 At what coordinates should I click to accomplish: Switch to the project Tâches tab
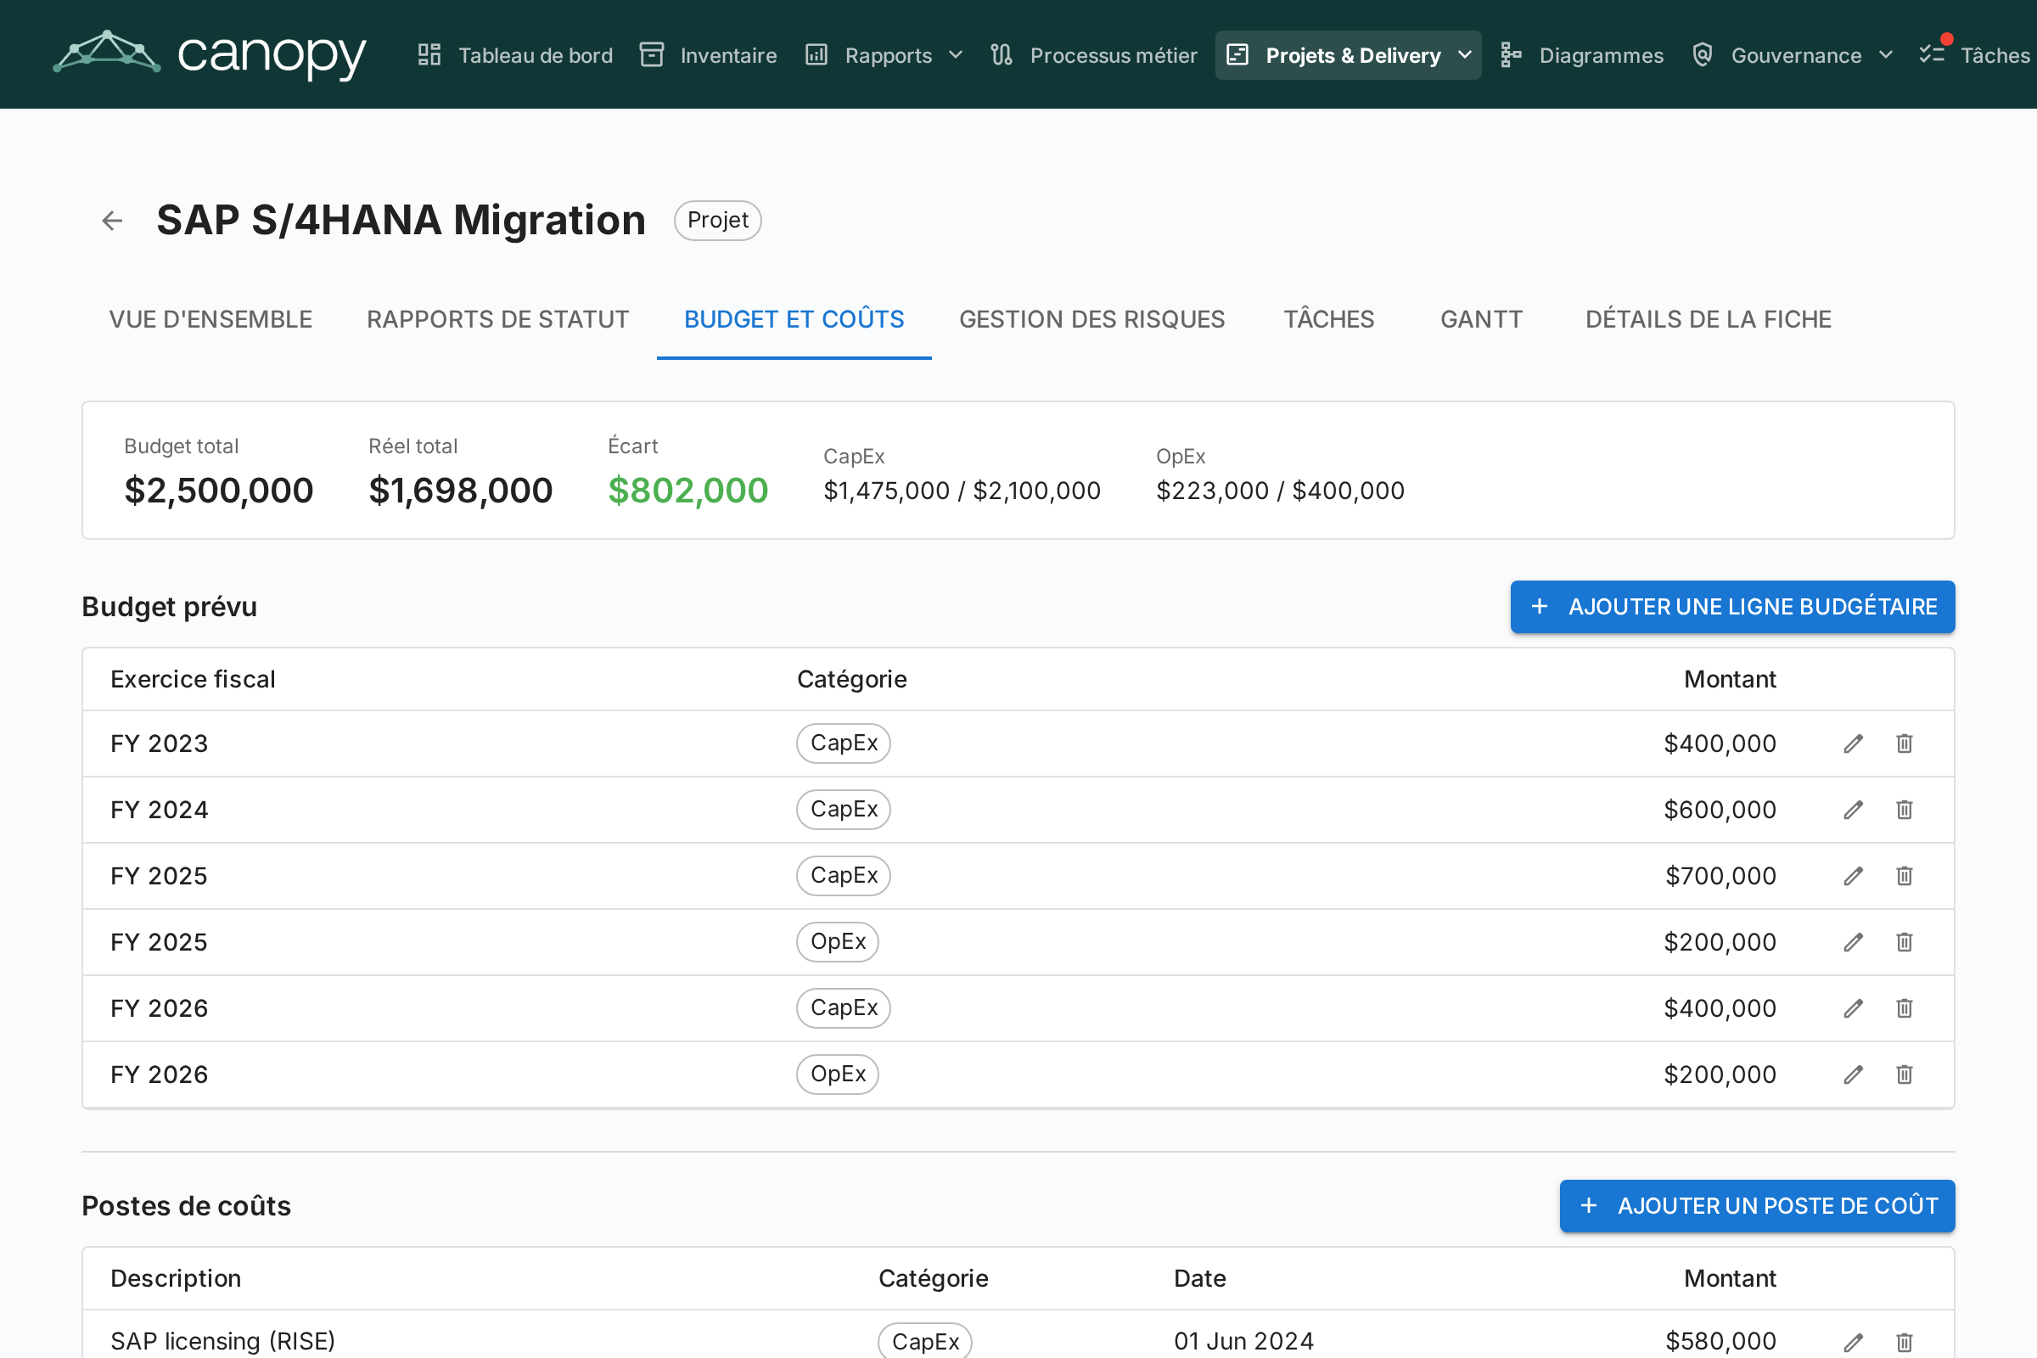pos(1328,320)
